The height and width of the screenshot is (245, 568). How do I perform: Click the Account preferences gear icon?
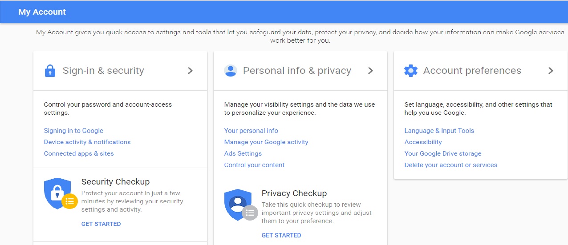411,71
